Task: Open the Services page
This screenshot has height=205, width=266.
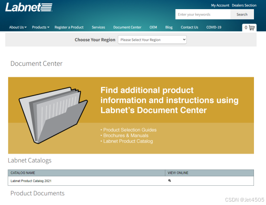Action: pos(99,27)
